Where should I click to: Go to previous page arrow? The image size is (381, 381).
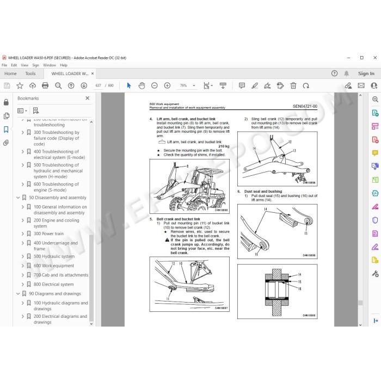click(71, 85)
